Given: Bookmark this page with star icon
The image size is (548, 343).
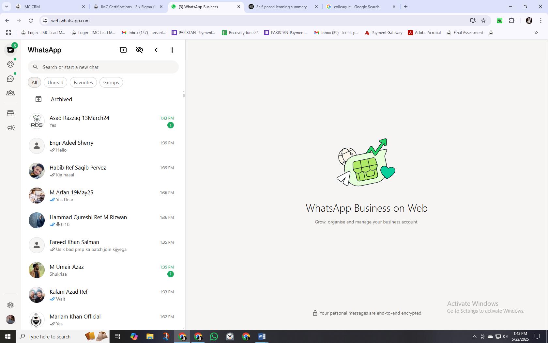Looking at the screenshot, I should pos(483,21).
